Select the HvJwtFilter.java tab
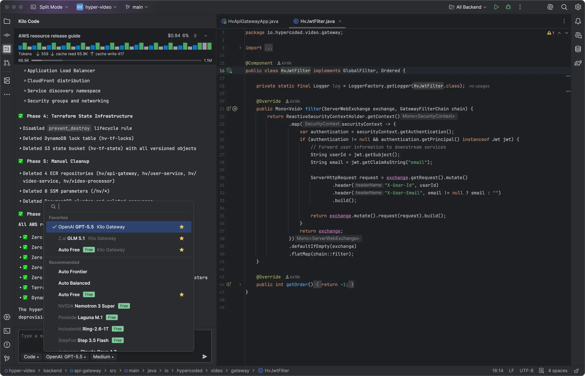 317,21
